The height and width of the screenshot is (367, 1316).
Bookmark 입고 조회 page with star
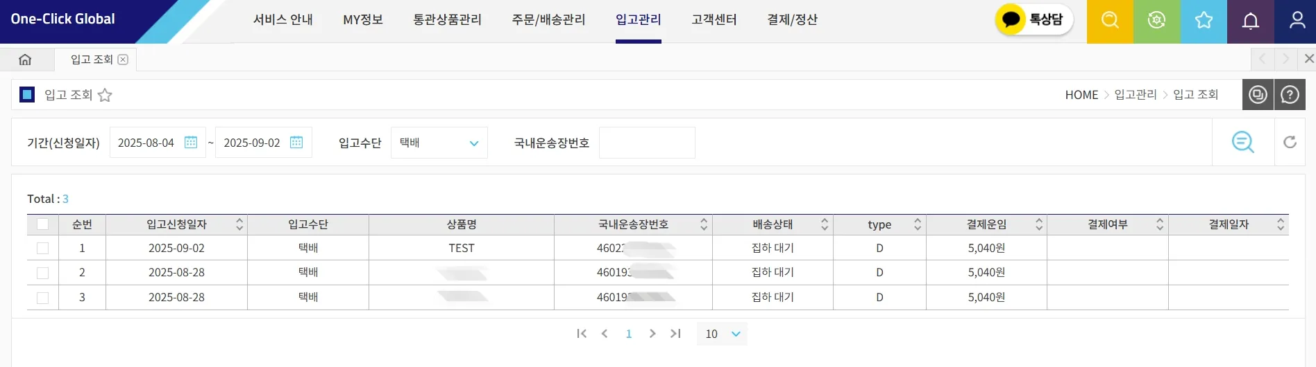(105, 95)
